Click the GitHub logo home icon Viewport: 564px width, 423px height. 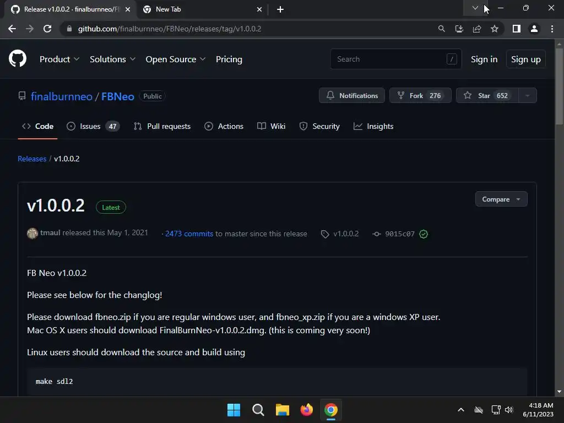click(18, 58)
